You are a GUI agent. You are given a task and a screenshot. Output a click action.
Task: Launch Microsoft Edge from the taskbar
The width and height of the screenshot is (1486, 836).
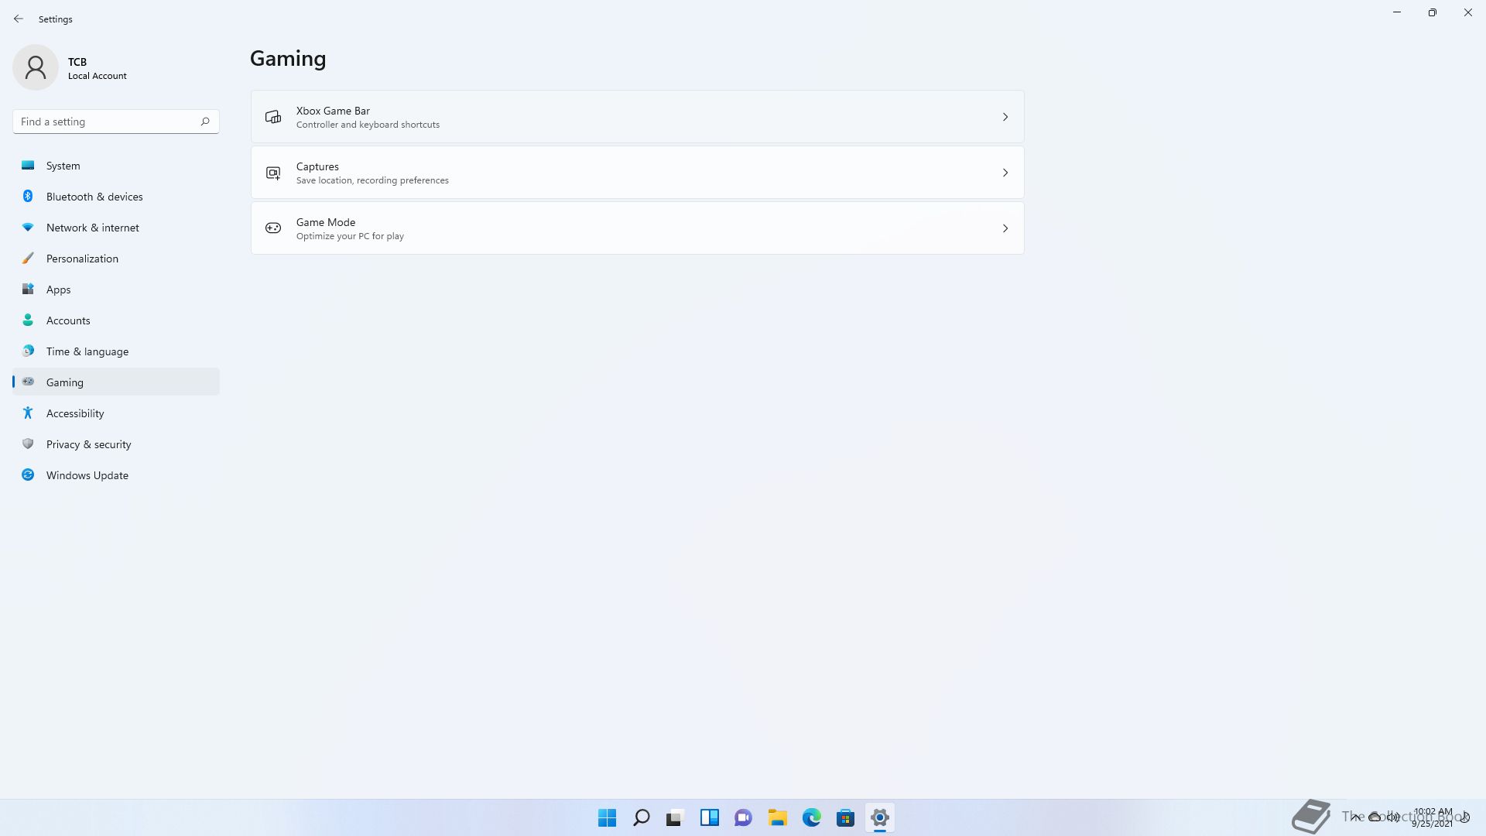[812, 817]
